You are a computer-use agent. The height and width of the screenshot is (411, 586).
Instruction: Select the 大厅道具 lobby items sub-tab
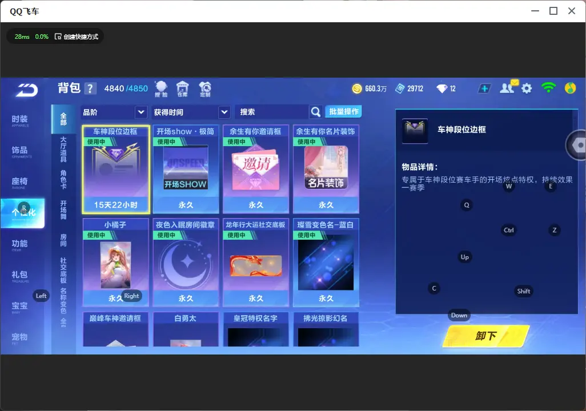pos(63,149)
